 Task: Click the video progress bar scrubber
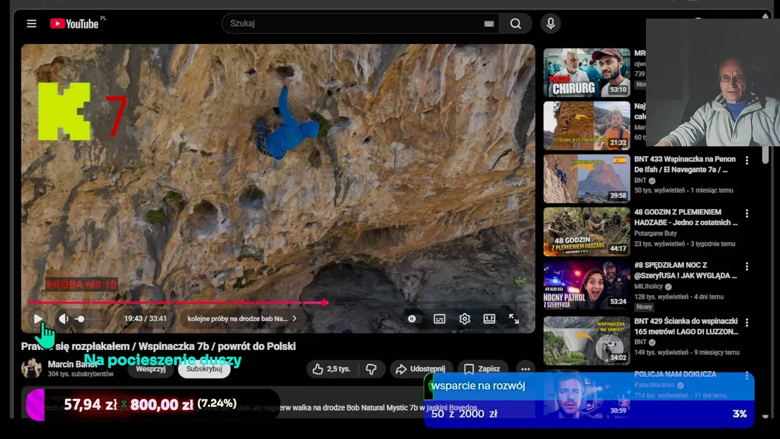coord(325,302)
